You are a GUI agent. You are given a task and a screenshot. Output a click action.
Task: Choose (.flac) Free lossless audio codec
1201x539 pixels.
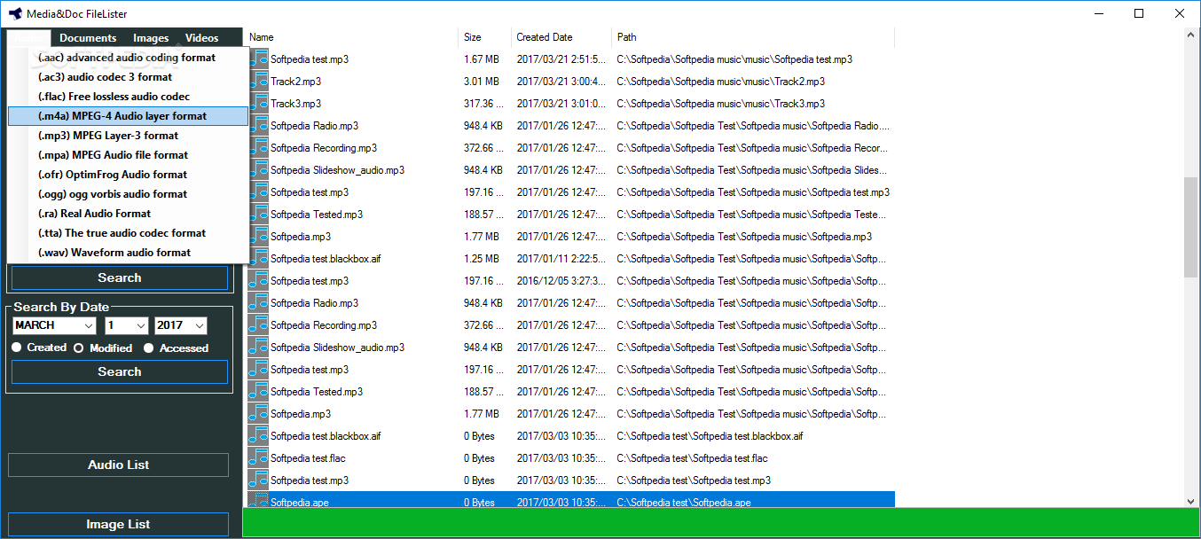tap(128, 97)
